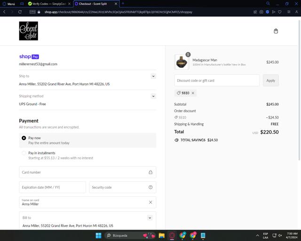Open the Notepad taskbar icon
The image size is (301, 241).
(203, 235)
